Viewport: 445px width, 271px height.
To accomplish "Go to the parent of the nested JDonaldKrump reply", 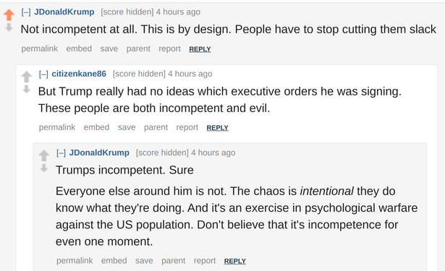I will pyautogui.click(x=174, y=261).
